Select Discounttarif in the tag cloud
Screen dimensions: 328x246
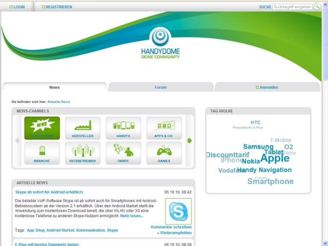pyautogui.click(x=228, y=155)
